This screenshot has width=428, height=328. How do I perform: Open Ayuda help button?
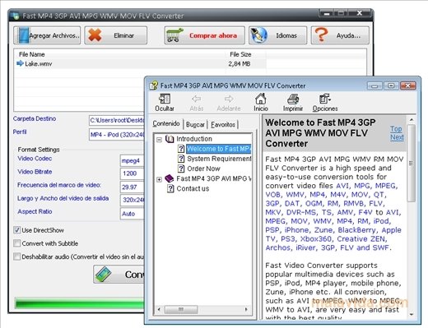pos(340,35)
